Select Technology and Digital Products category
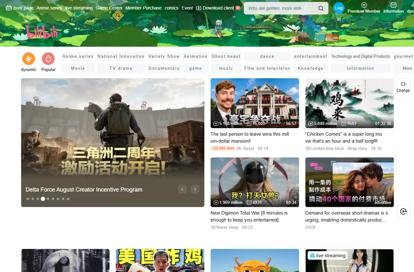414x272 pixels. pos(361,56)
